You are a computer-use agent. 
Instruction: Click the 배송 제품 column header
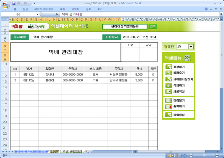pos(96,69)
